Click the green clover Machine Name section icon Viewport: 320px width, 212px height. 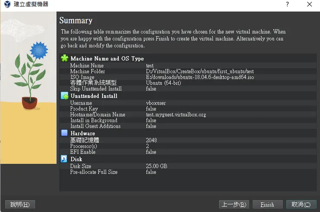[64, 58]
